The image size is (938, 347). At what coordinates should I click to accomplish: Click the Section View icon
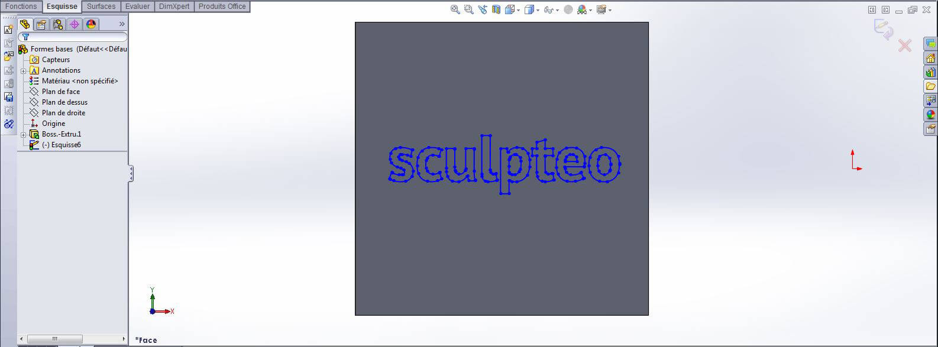pyautogui.click(x=496, y=9)
